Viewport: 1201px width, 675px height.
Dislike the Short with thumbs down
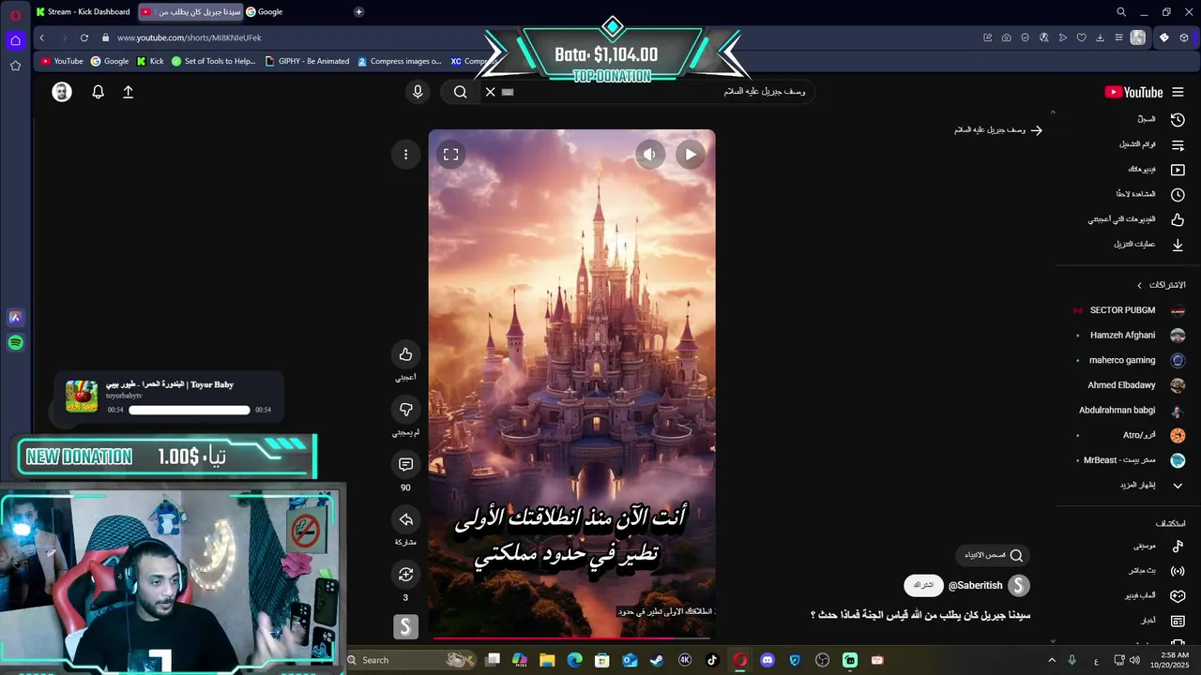click(405, 410)
